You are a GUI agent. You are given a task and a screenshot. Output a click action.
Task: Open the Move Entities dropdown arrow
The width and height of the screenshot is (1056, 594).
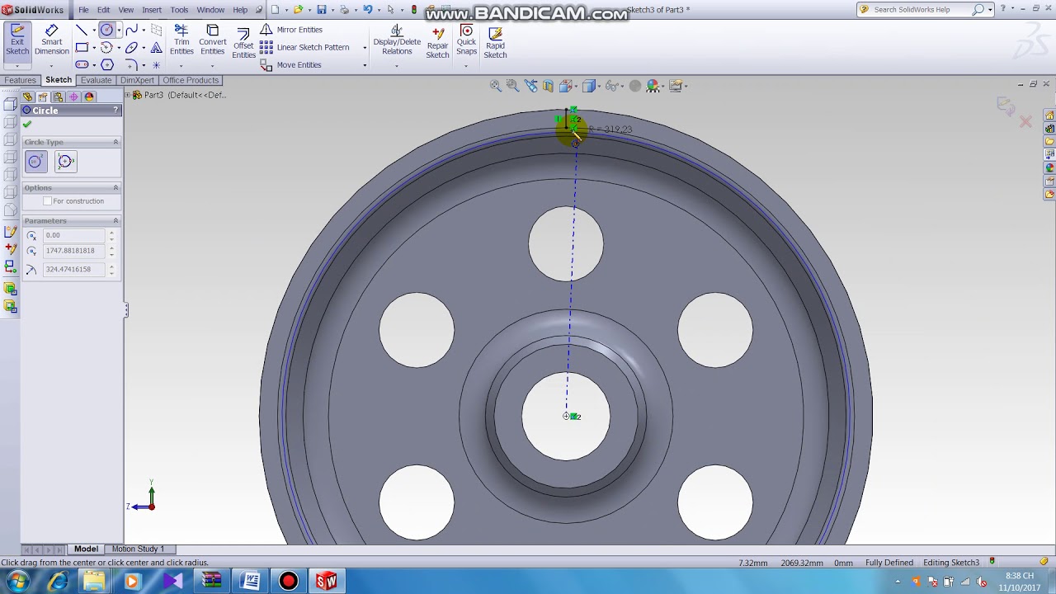pyautogui.click(x=365, y=65)
